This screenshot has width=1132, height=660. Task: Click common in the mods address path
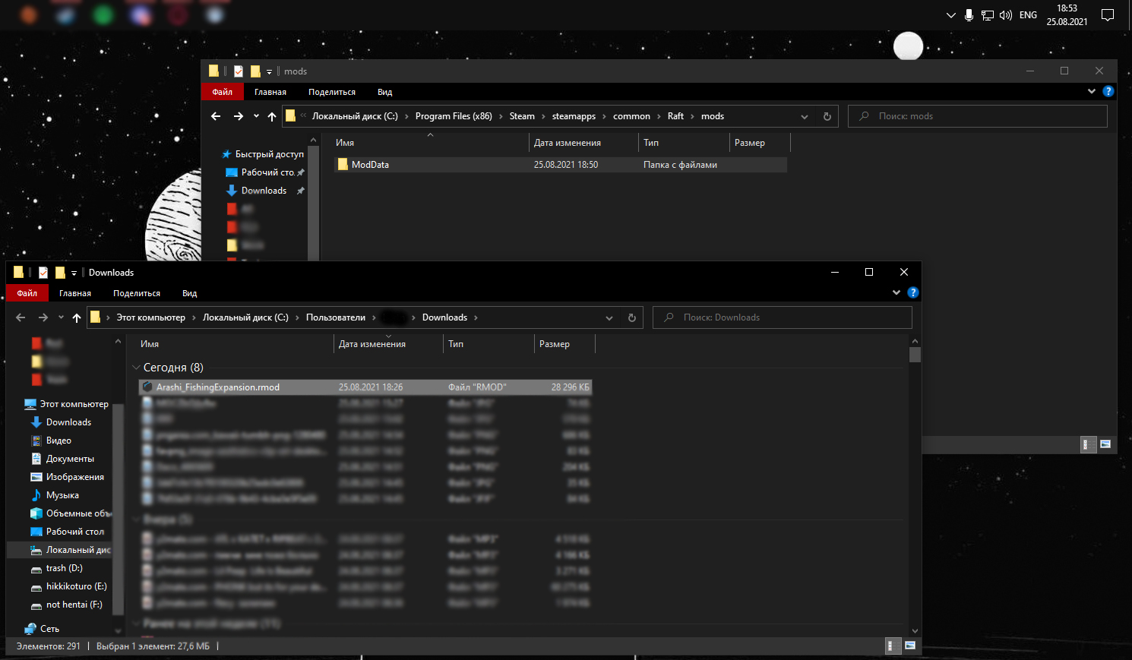[x=631, y=116]
